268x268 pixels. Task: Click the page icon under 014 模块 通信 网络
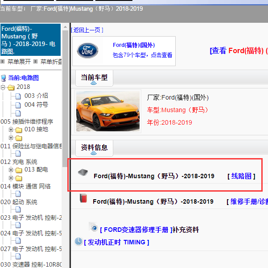pyautogui.click(x=18, y=194)
